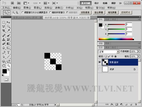Add a layer mask
Screen dimensions: 142x107
coord(117,104)
